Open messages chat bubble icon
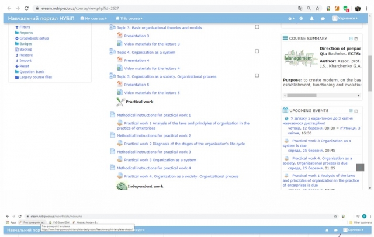Viewport: 374px width, 237px height. tap(323, 18)
